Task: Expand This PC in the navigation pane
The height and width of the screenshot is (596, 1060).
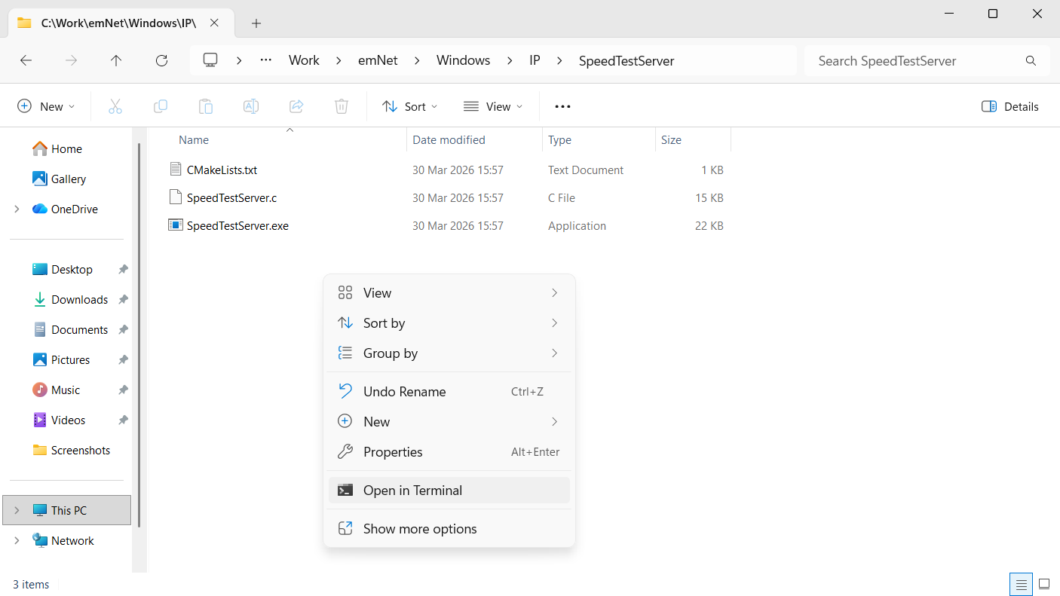Action: [17, 510]
